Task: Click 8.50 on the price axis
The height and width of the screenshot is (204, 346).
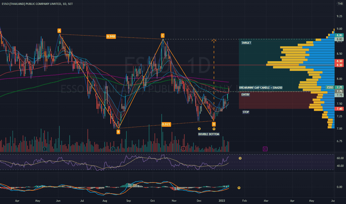Action: [339, 53]
